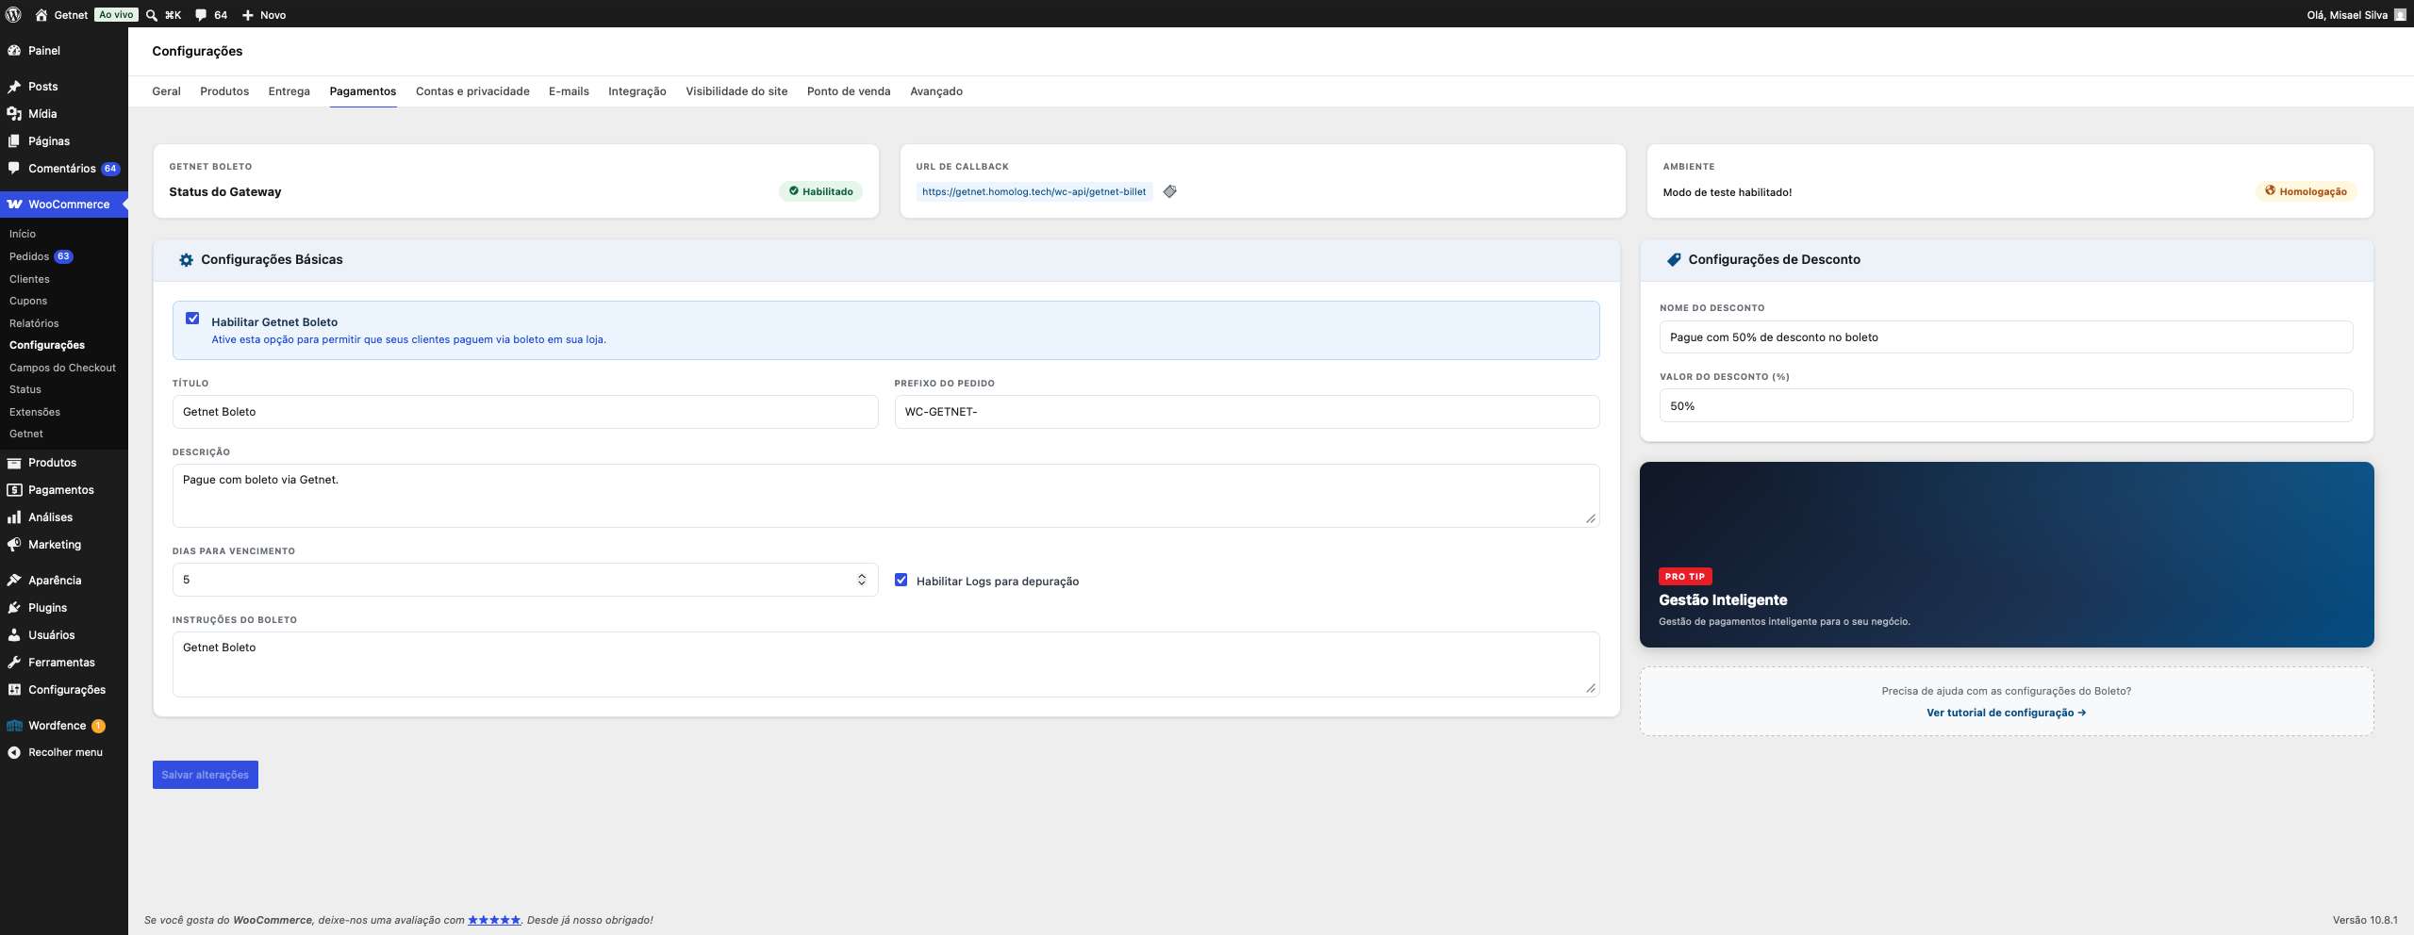The height and width of the screenshot is (935, 2414).
Task: Click the Homologação environment badge
Action: click(2306, 191)
